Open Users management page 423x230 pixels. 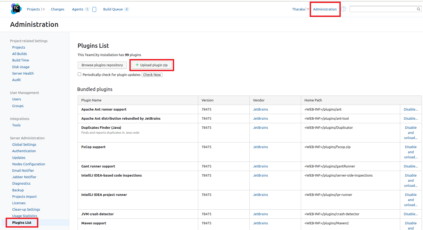pyautogui.click(x=16, y=99)
